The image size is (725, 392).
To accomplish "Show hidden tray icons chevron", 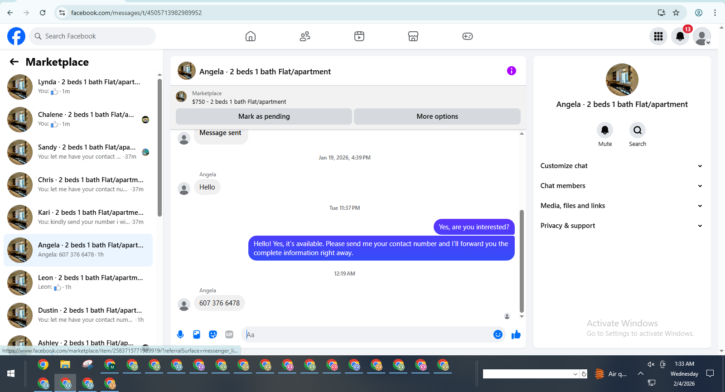I will click(x=640, y=373).
